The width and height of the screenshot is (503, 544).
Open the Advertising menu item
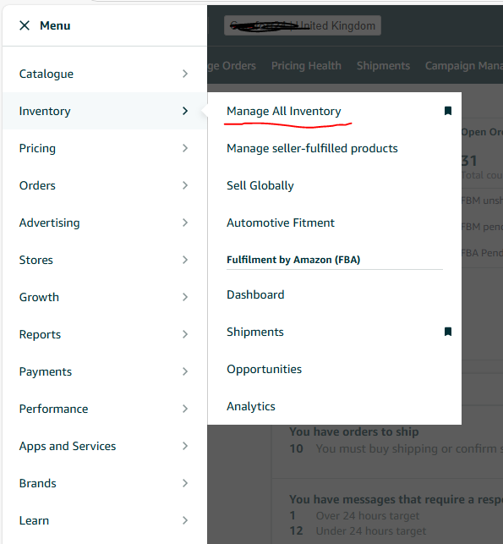click(105, 223)
